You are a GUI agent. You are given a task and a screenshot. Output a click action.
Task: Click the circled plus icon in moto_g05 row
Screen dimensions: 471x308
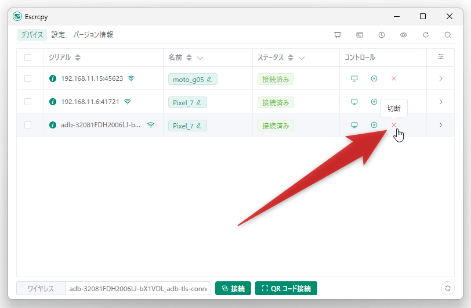point(374,78)
